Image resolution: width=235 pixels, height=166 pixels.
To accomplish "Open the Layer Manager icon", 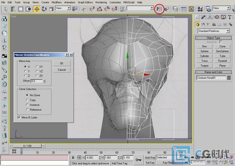I will click(x=175, y=9).
